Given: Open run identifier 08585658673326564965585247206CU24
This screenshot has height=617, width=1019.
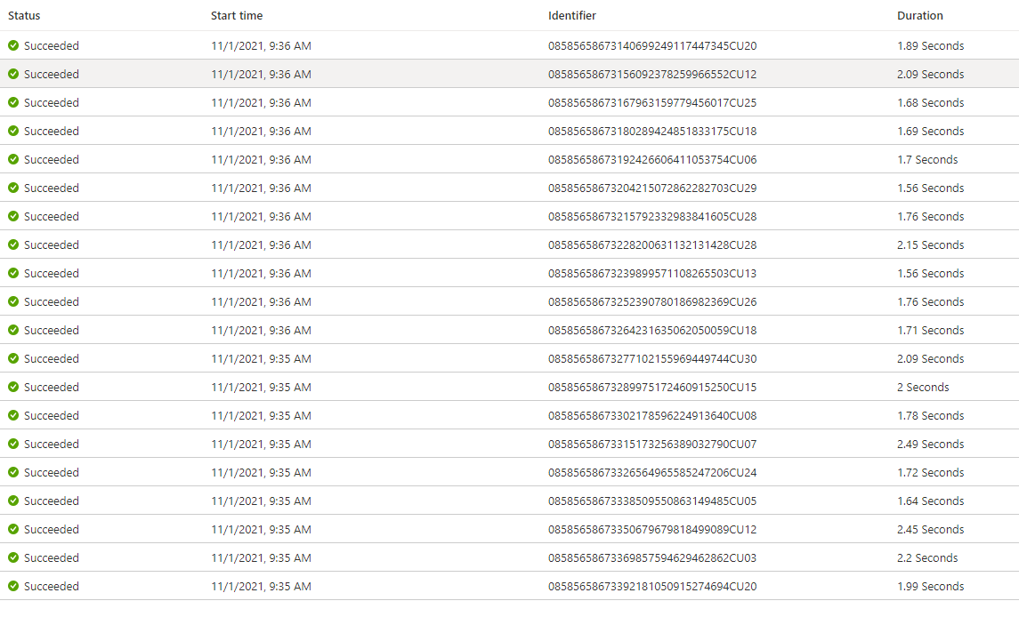Looking at the screenshot, I should pyautogui.click(x=652, y=473).
